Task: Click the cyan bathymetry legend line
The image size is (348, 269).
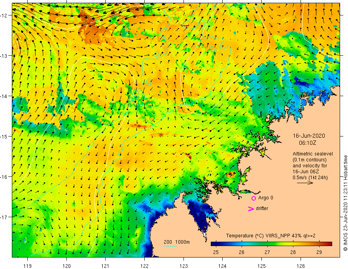Action: pos(170,246)
